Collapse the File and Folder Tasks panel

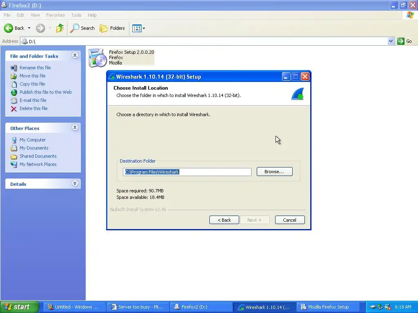pos(75,55)
